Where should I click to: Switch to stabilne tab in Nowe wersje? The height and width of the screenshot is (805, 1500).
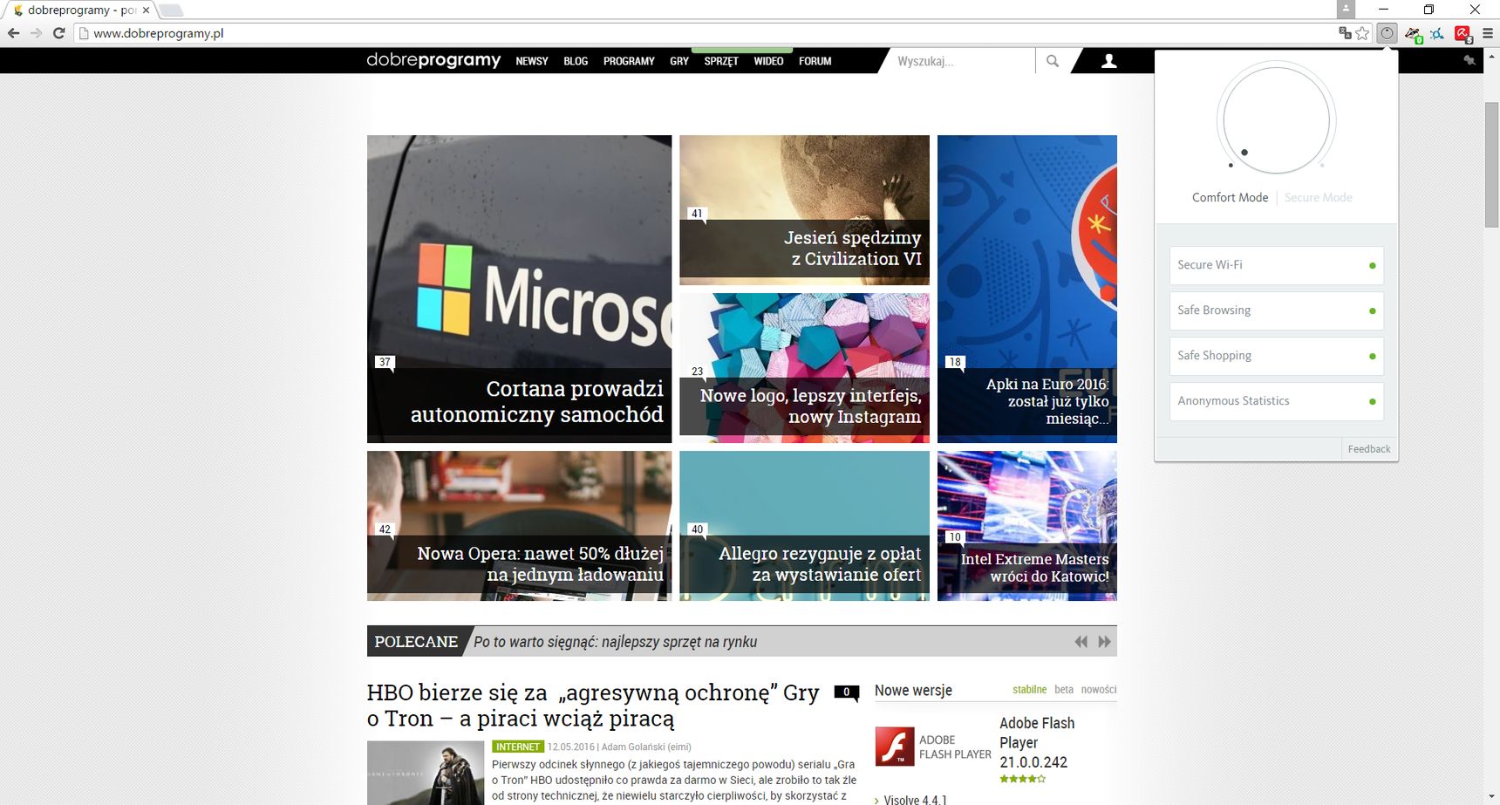(1029, 689)
